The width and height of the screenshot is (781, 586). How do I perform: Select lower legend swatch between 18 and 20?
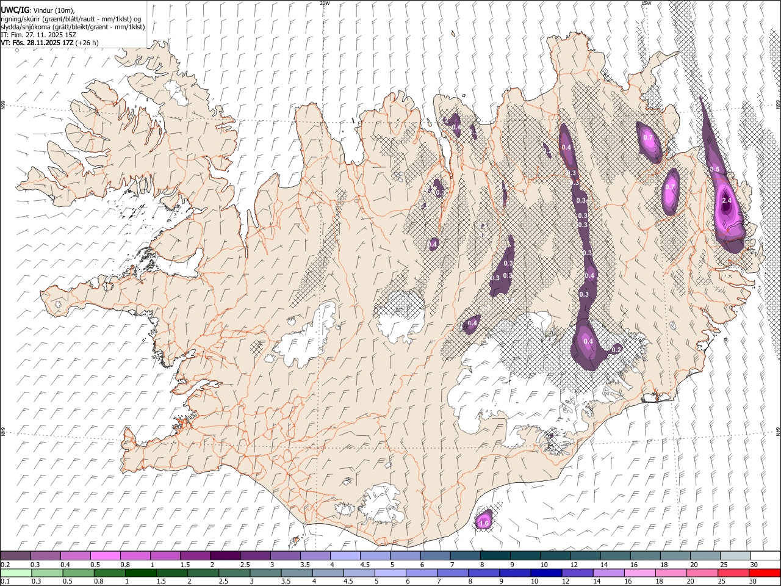coord(671,573)
